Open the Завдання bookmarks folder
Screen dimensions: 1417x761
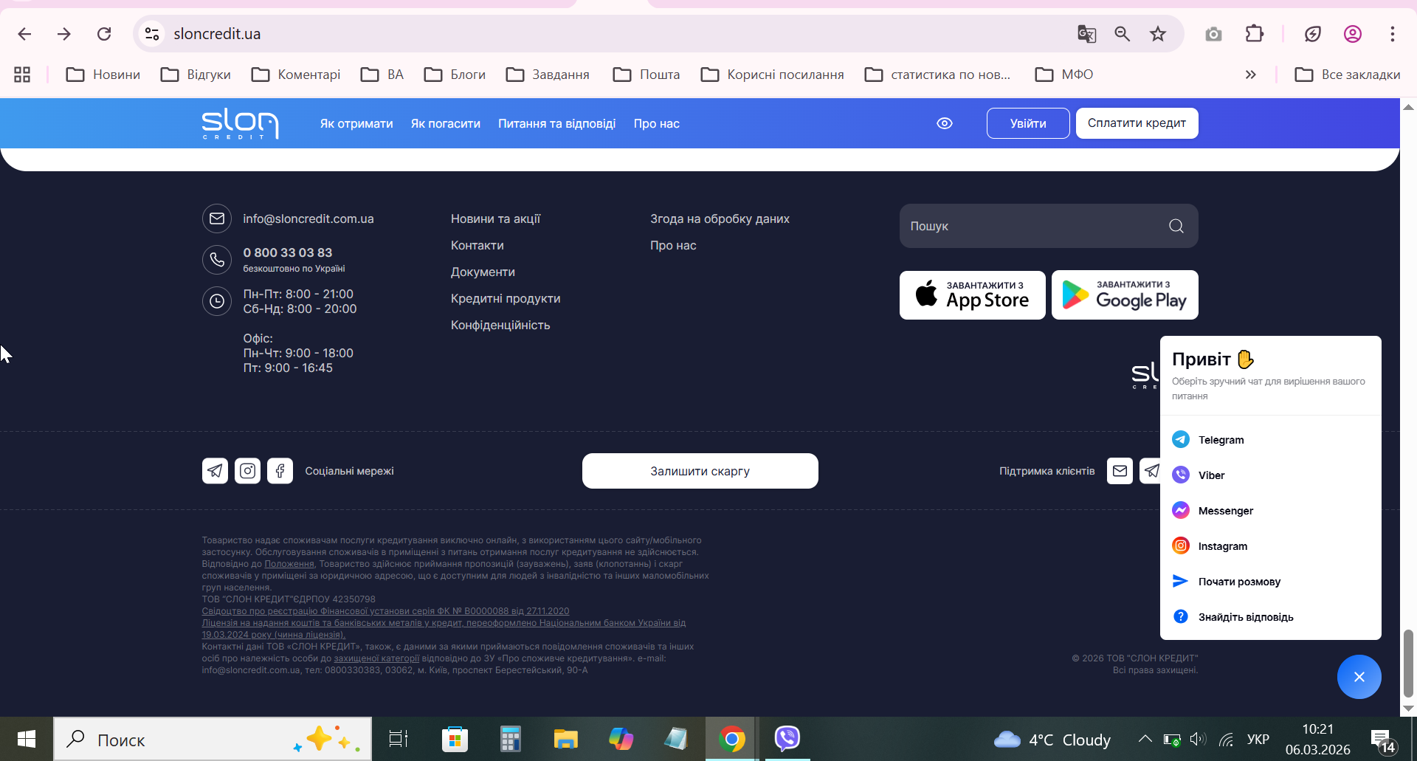[x=548, y=75]
